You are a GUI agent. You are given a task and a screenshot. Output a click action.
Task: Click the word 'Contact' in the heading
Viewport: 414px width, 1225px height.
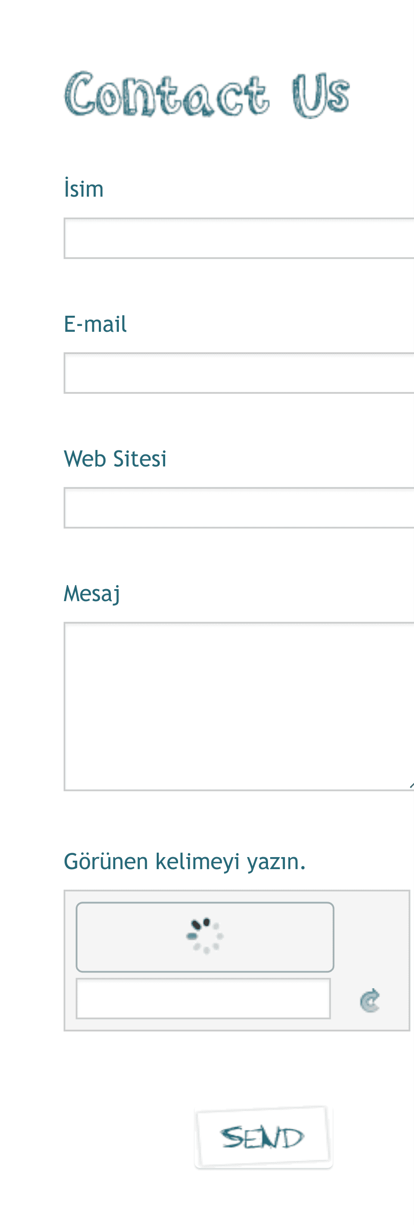(166, 94)
